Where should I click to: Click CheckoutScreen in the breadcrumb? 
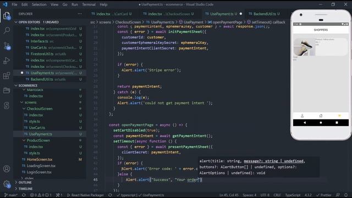click(x=128, y=22)
